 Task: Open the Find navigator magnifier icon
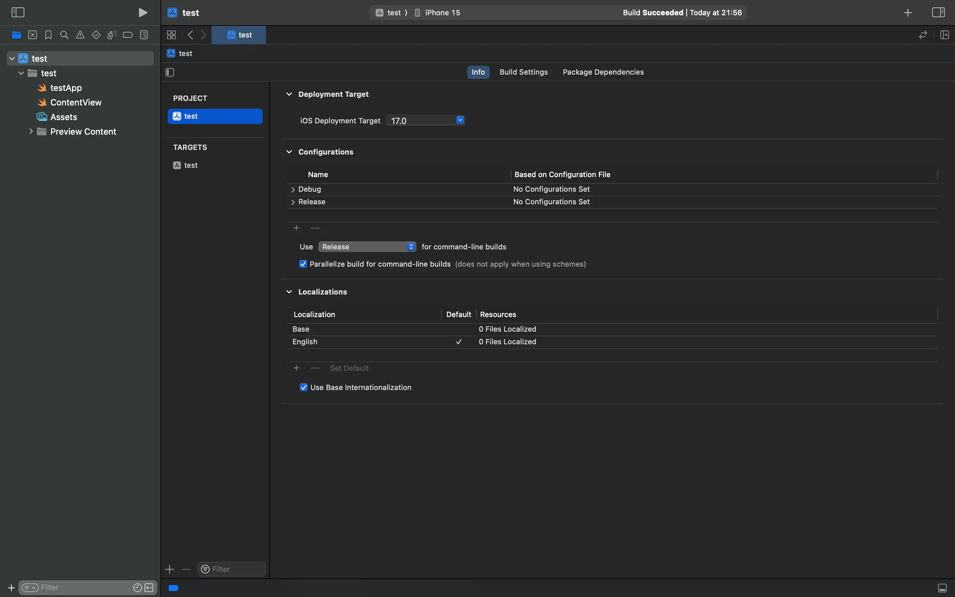click(x=64, y=35)
